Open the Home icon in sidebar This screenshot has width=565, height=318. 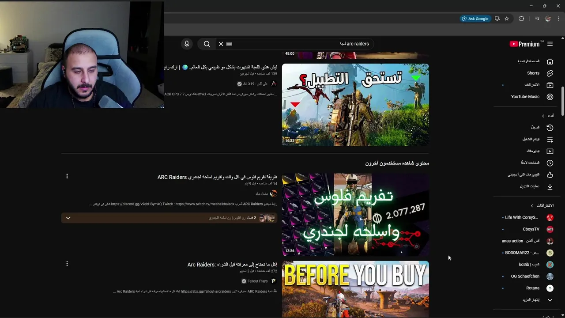tap(550, 61)
